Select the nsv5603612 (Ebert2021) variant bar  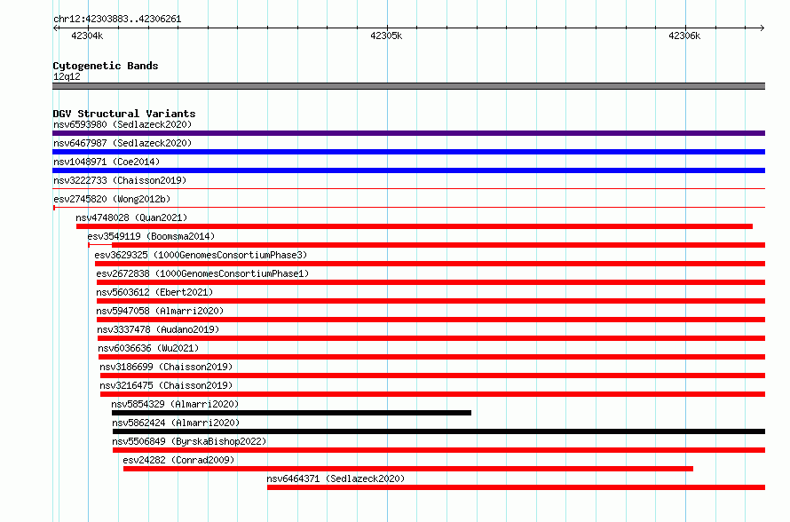point(431,301)
